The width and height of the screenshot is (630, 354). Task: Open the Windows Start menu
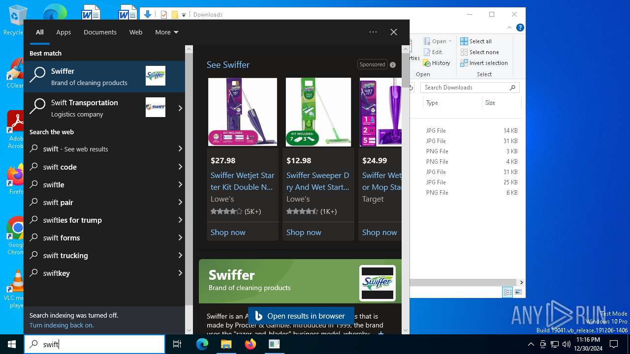[x=12, y=344]
